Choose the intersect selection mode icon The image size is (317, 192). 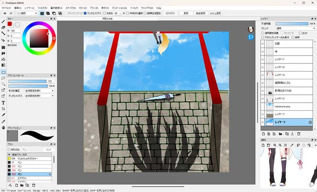pyautogui.click(x=60, y=13)
